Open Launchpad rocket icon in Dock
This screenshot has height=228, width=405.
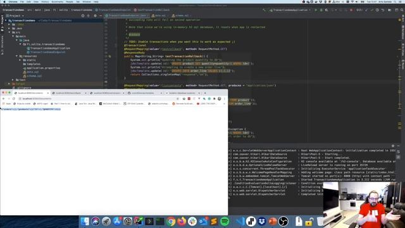(106, 222)
